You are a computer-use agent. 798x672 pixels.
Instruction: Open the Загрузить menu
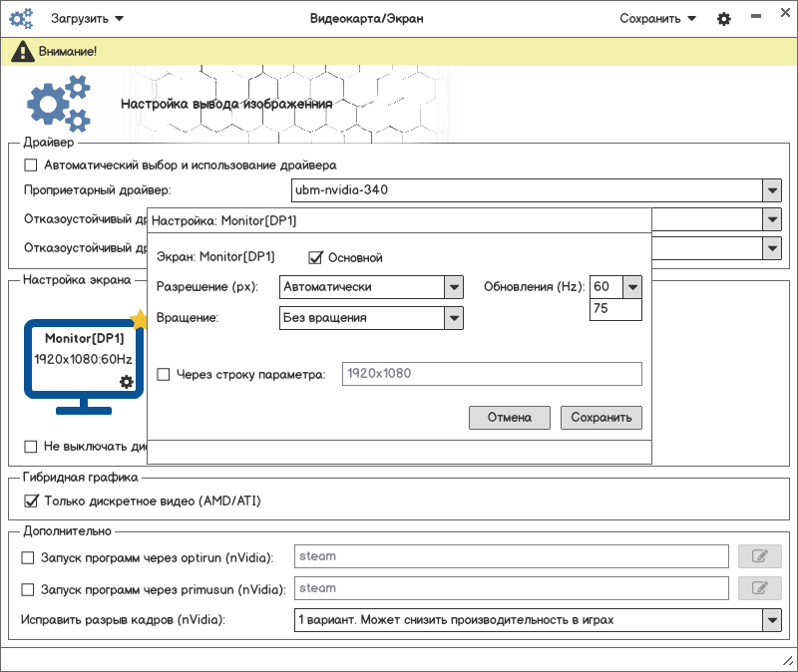tap(88, 18)
